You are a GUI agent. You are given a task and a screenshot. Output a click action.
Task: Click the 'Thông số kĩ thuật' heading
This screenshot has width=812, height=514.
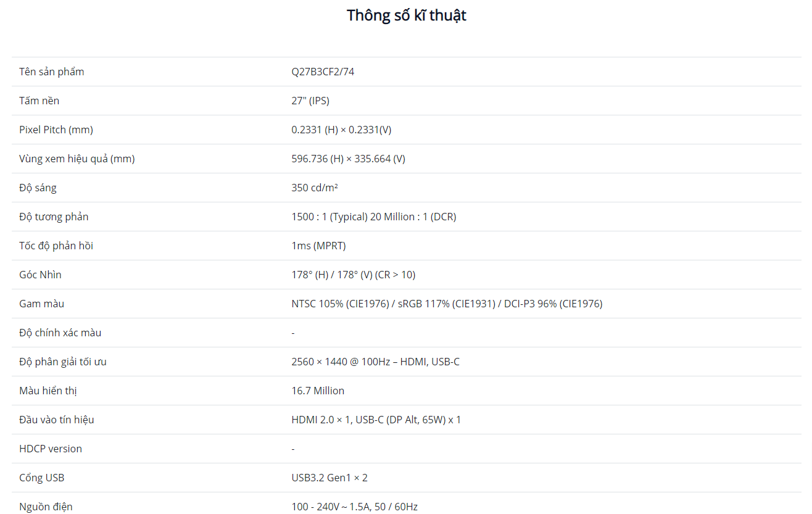(x=406, y=15)
